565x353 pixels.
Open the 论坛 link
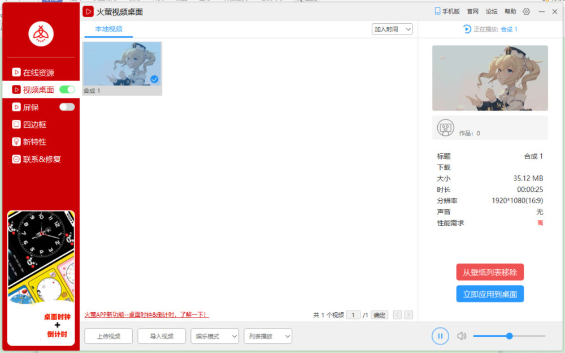[x=492, y=11]
